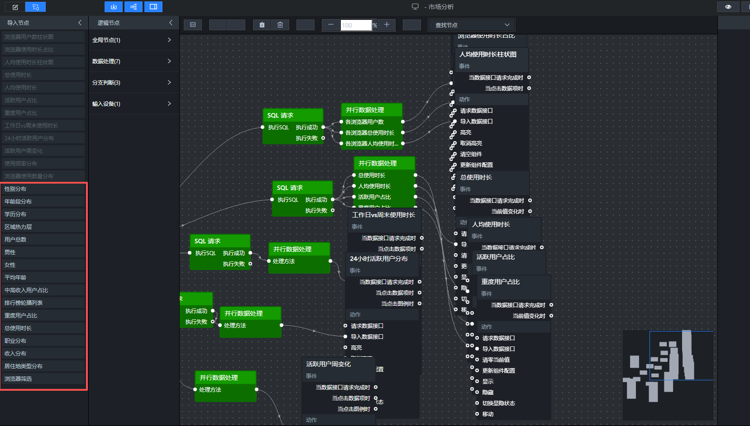Select 性别分布 in the import list
The height and width of the screenshot is (426, 750).
[43, 189]
